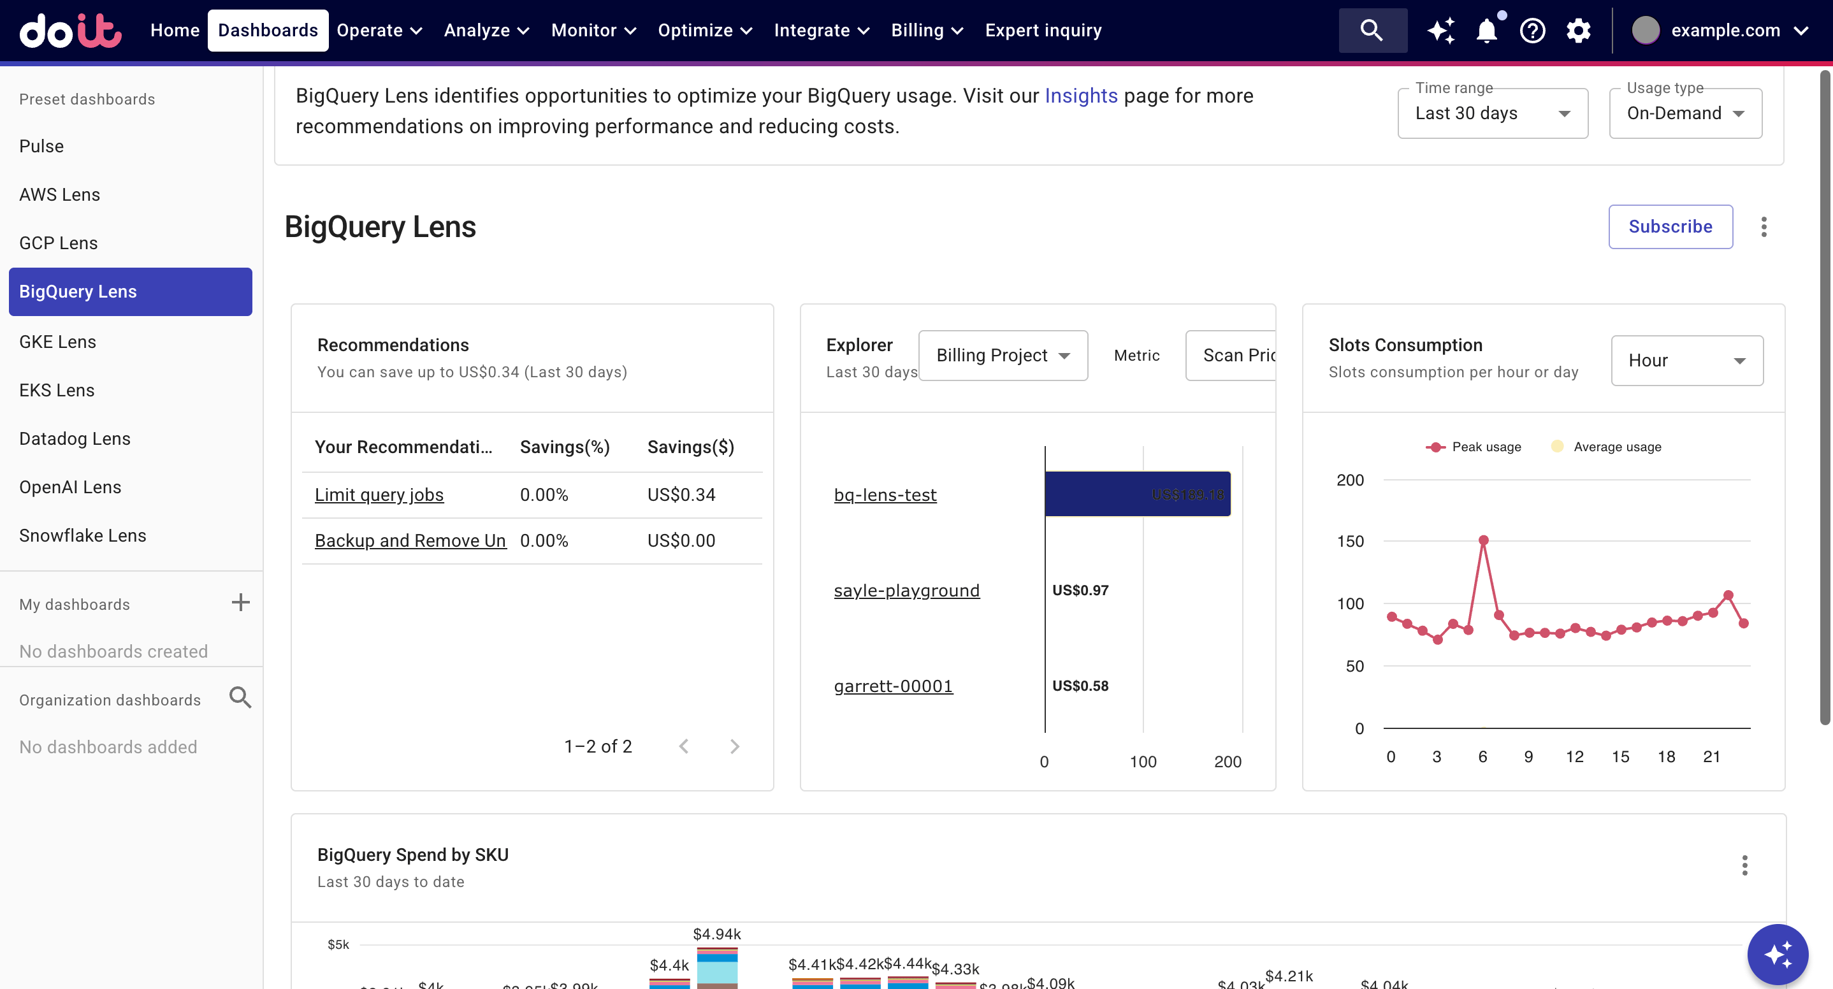Click Savings($) column header
This screenshot has width=1833, height=989.
690,447
